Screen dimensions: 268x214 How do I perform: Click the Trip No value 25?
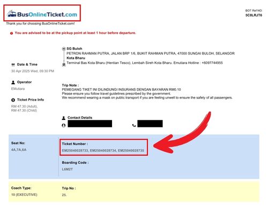coord(64,195)
